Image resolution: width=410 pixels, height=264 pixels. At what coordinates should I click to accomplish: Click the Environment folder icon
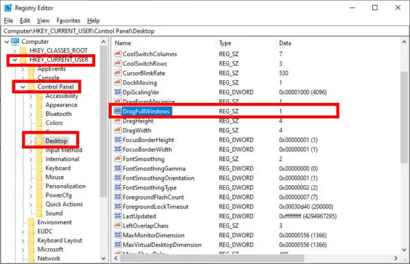(31, 223)
